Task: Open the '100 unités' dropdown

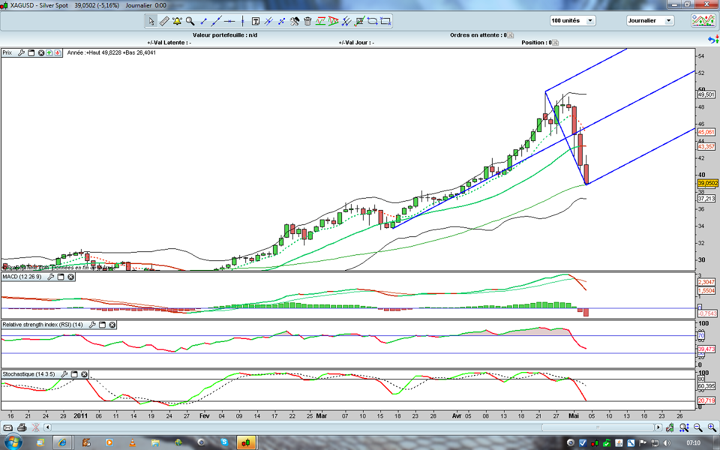Action: click(x=573, y=20)
